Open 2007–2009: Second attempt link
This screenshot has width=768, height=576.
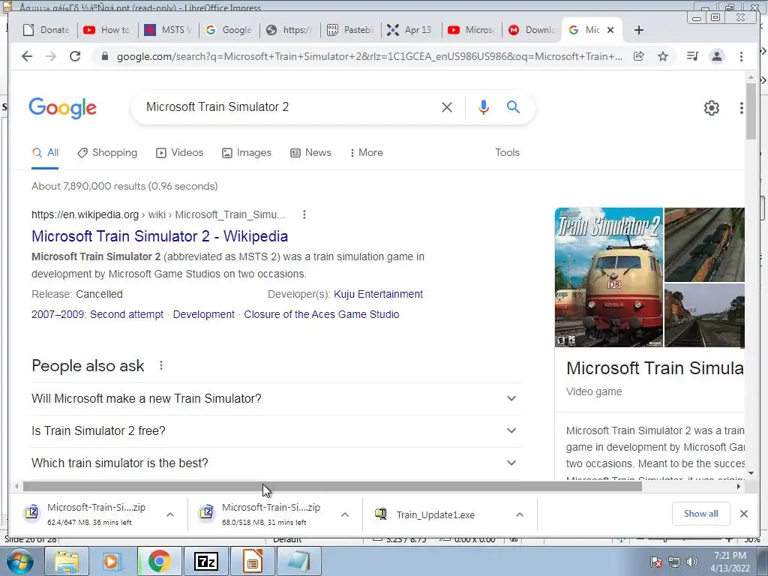click(x=97, y=314)
